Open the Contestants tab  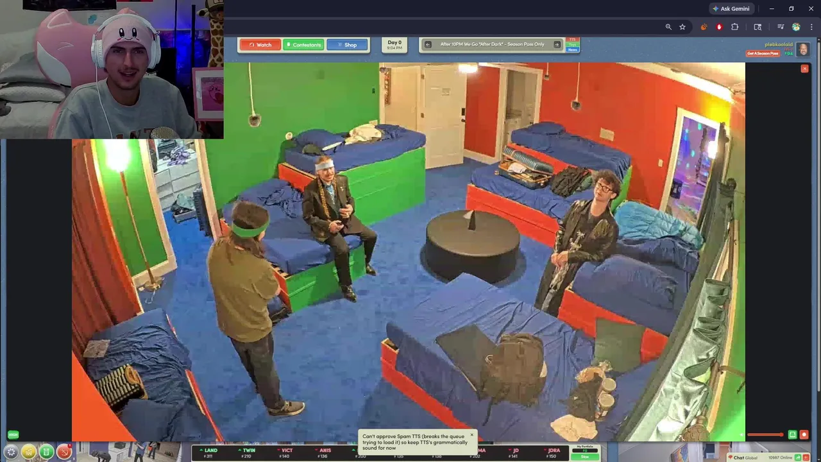click(x=303, y=45)
